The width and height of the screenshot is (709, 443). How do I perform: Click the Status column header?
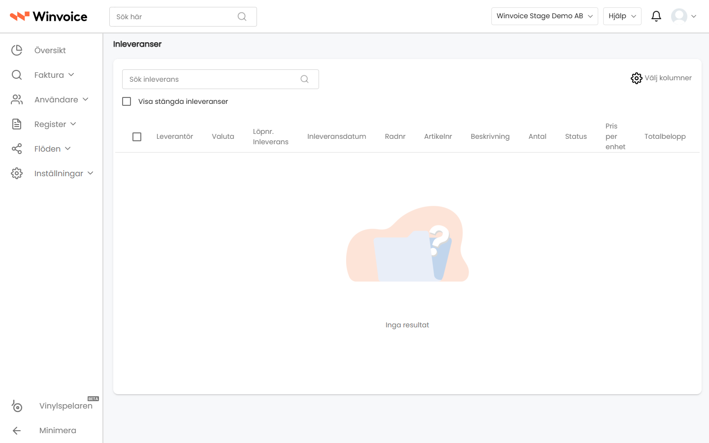pos(576,137)
